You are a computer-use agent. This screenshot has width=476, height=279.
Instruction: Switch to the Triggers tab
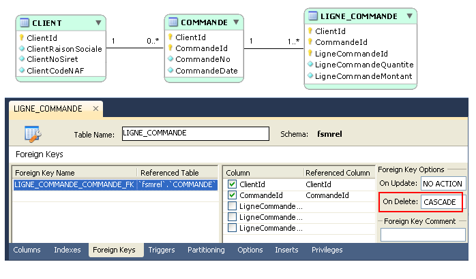coord(162,250)
